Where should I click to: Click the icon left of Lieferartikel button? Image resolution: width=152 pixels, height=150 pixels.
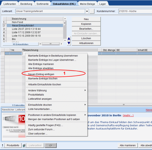coord(24,146)
